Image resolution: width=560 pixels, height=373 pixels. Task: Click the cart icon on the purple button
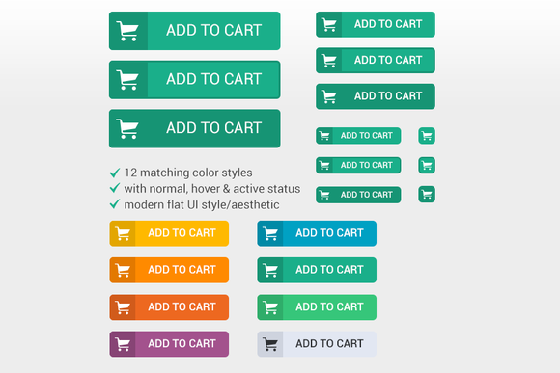coord(123,344)
